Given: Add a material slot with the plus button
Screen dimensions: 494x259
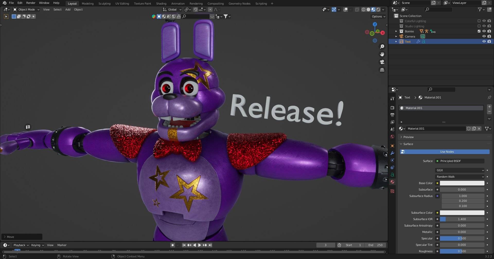Looking at the screenshot, I should [489, 106].
